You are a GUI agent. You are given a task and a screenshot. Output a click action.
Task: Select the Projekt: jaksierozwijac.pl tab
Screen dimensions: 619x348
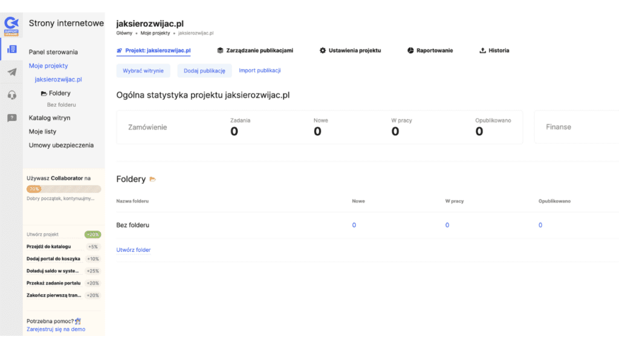point(154,51)
